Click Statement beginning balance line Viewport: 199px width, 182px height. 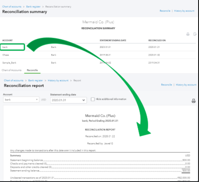[x=100, y=160]
